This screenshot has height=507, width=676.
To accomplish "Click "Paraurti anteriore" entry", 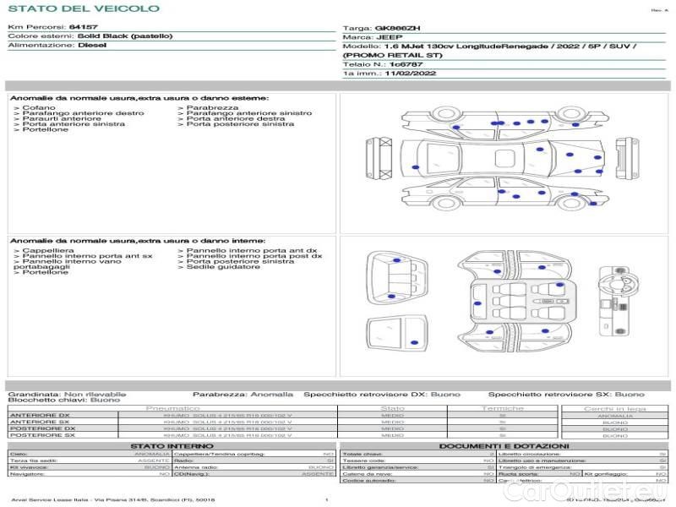I will coord(57,118).
